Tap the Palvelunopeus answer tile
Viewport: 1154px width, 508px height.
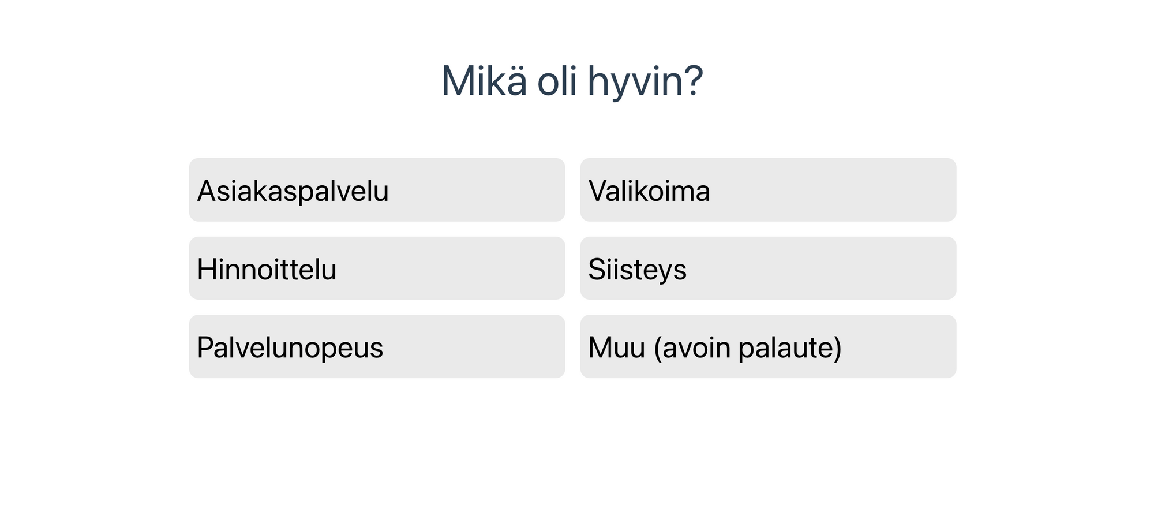(x=377, y=346)
